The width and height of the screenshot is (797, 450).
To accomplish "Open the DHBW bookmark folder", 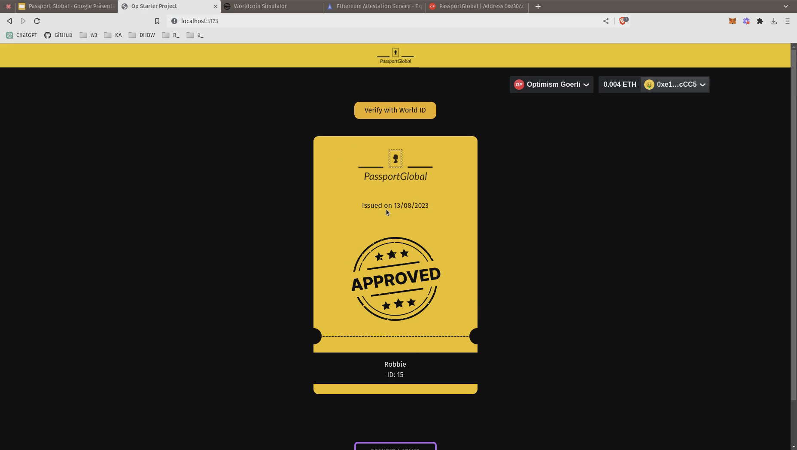I will pyautogui.click(x=142, y=35).
